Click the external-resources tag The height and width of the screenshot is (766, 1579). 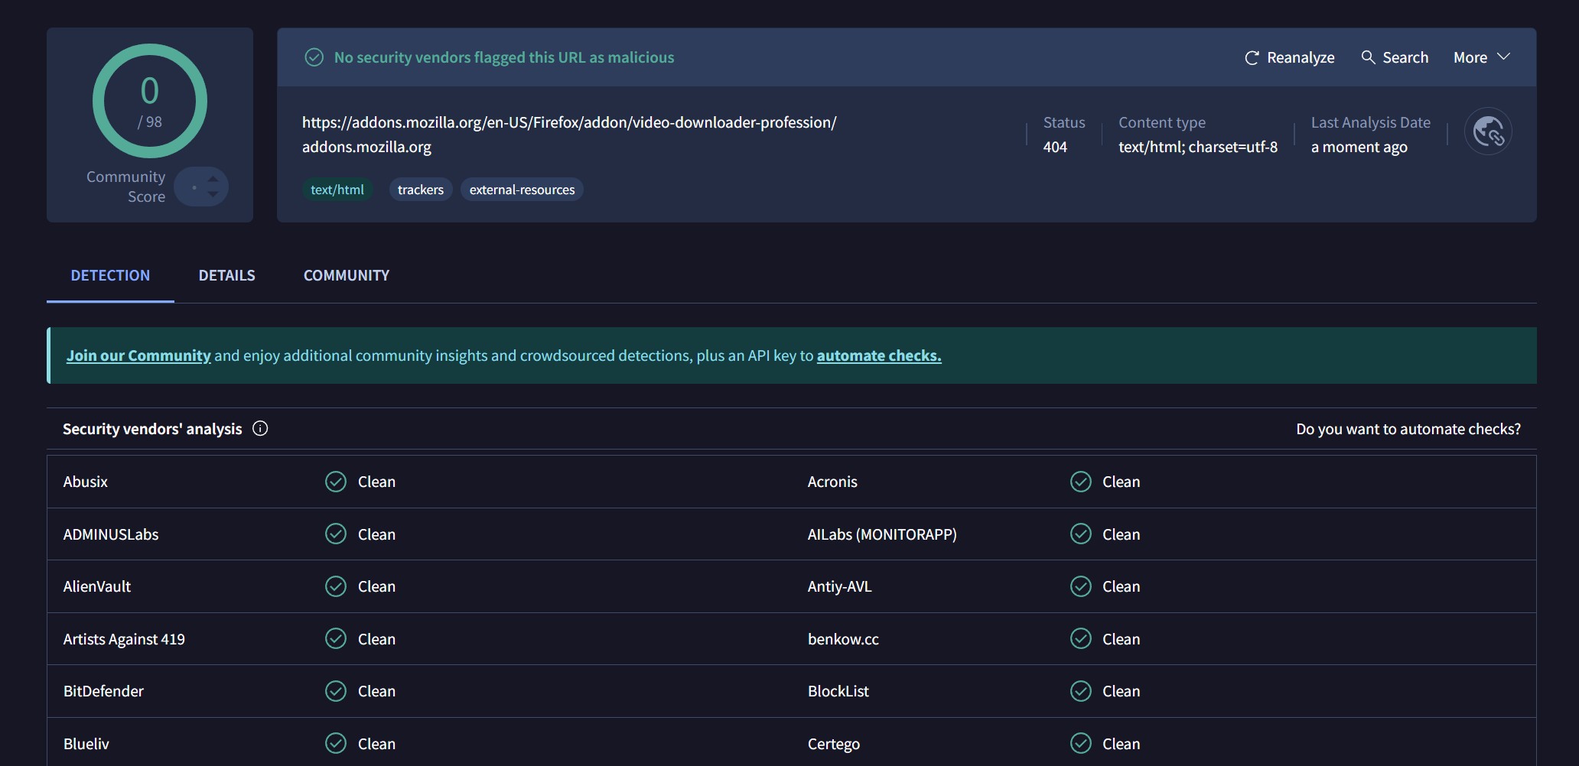[522, 190]
